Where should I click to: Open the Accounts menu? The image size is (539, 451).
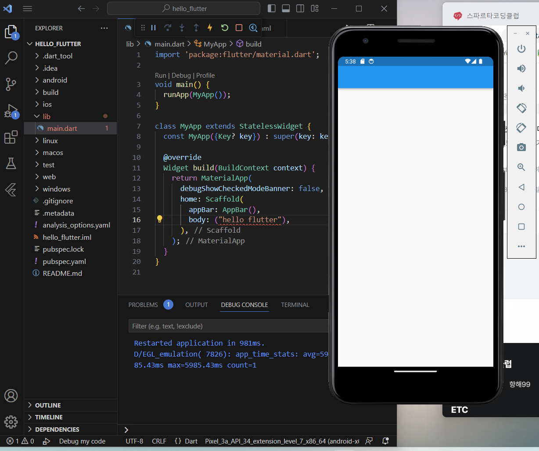pos(11,396)
